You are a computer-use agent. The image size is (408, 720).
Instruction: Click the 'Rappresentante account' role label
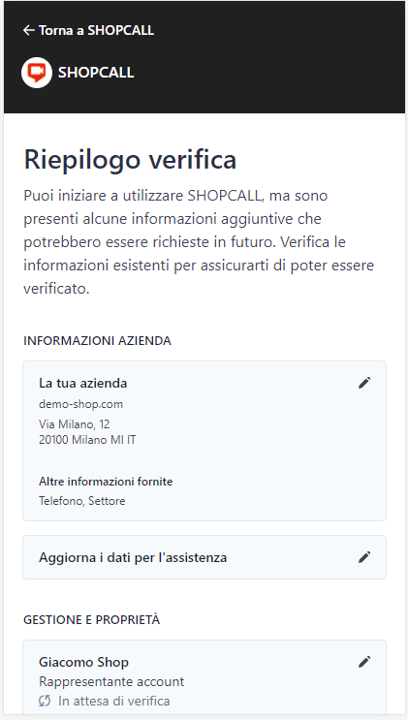click(x=111, y=681)
